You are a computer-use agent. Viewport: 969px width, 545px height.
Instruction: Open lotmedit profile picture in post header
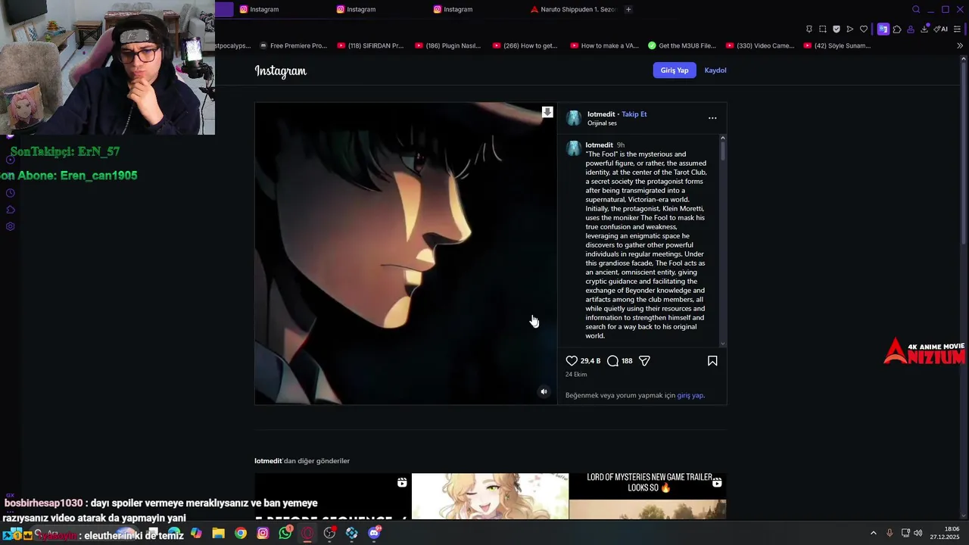[574, 118]
